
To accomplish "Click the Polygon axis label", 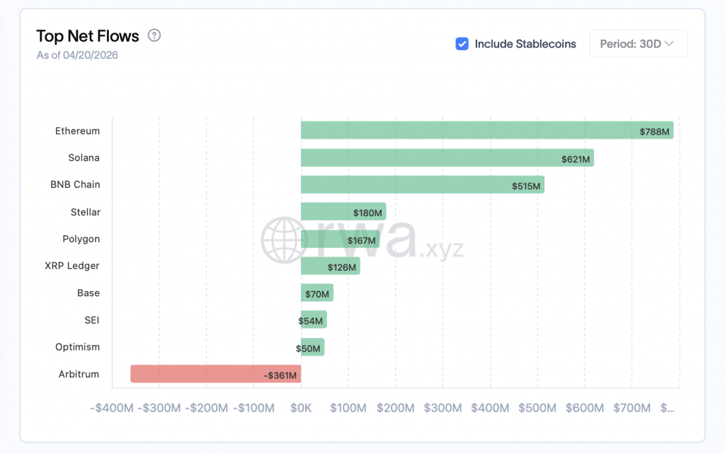I will [81, 239].
